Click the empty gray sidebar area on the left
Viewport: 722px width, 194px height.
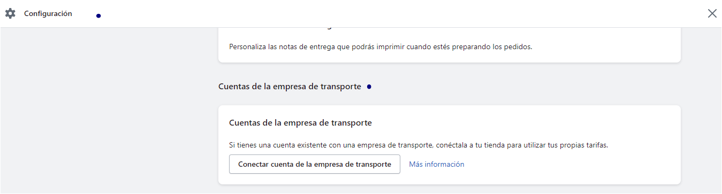pos(107,107)
